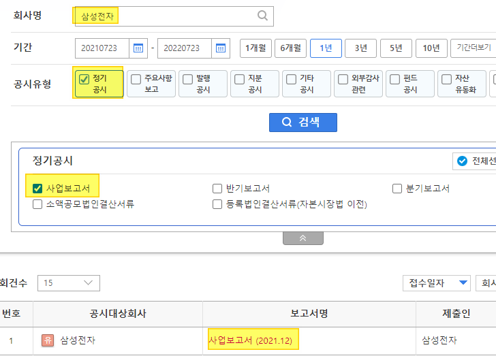Click the blue 검색 search button
This screenshot has height=356, width=496.
[x=303, y=123]
